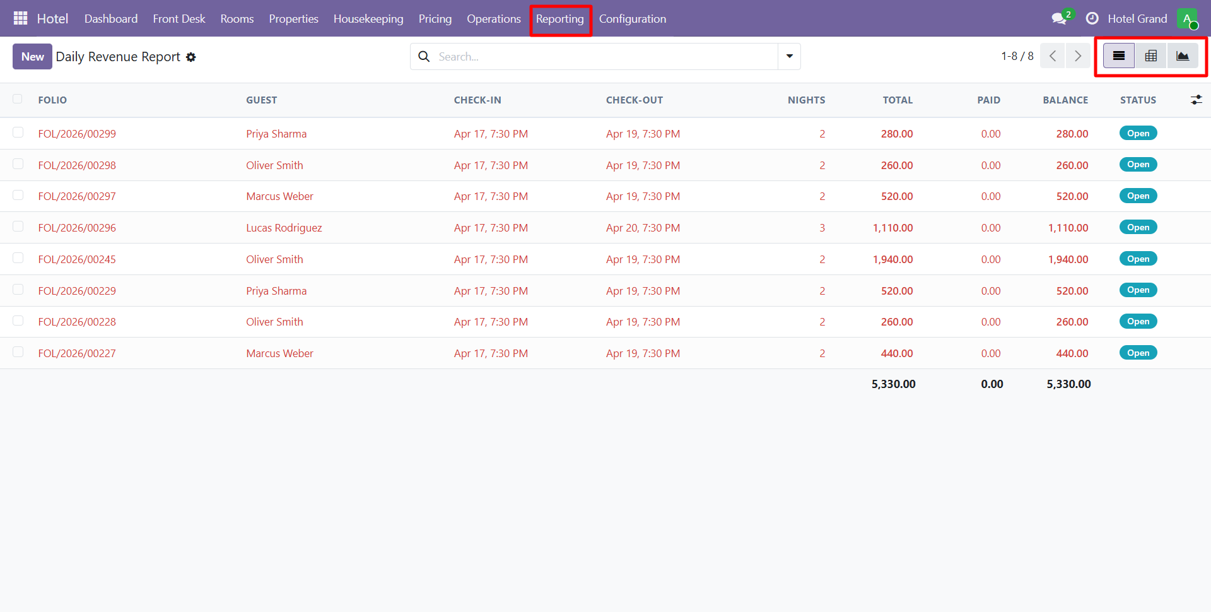Open the Reporting menu
This screenshot has width=1211, height=612.
[x=560, y=19]
